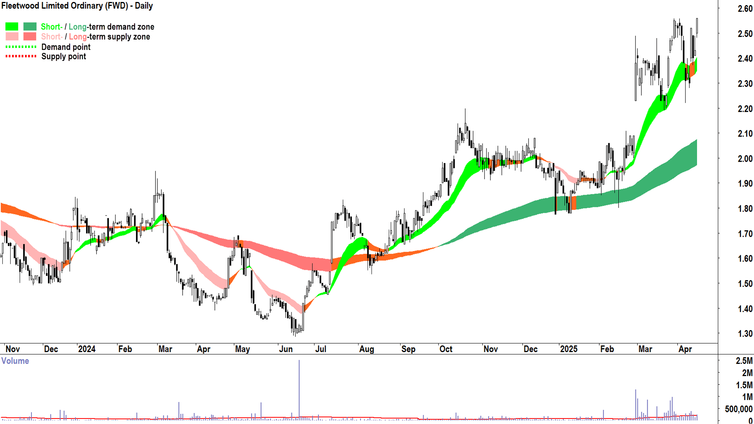Click the 2.20 price axis label
Image resolution: width=754 pixels, height=424 pixels.
[x=745, y=109]
